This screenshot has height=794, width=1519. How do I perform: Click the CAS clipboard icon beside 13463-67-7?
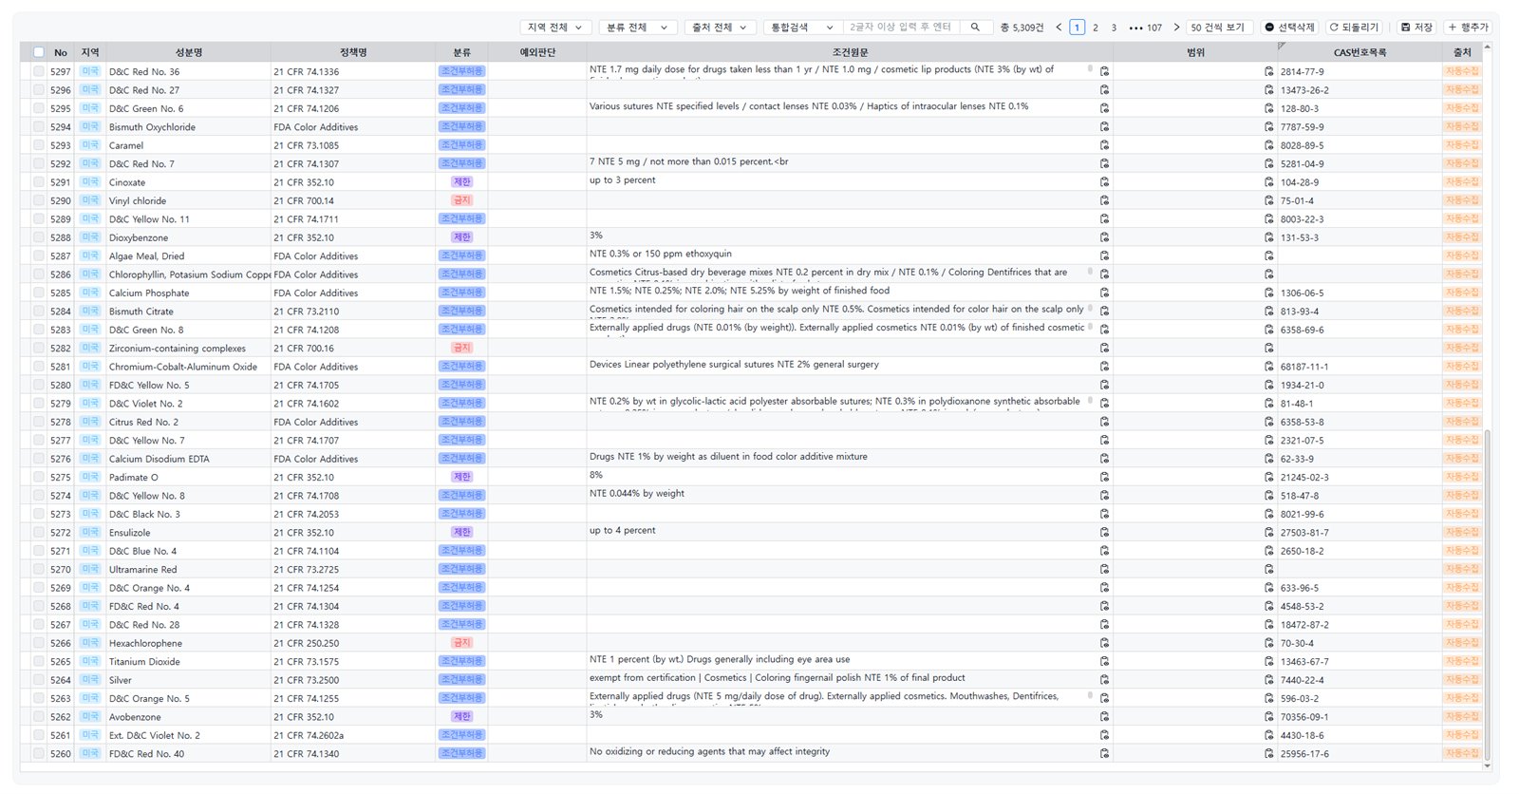tap(1269, 661)
